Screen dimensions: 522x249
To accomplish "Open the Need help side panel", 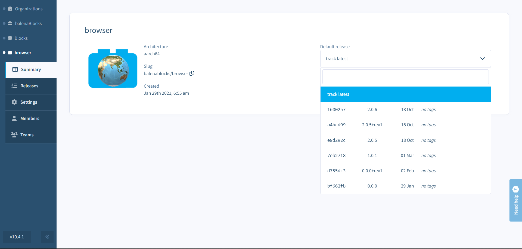I will (516, 200).
